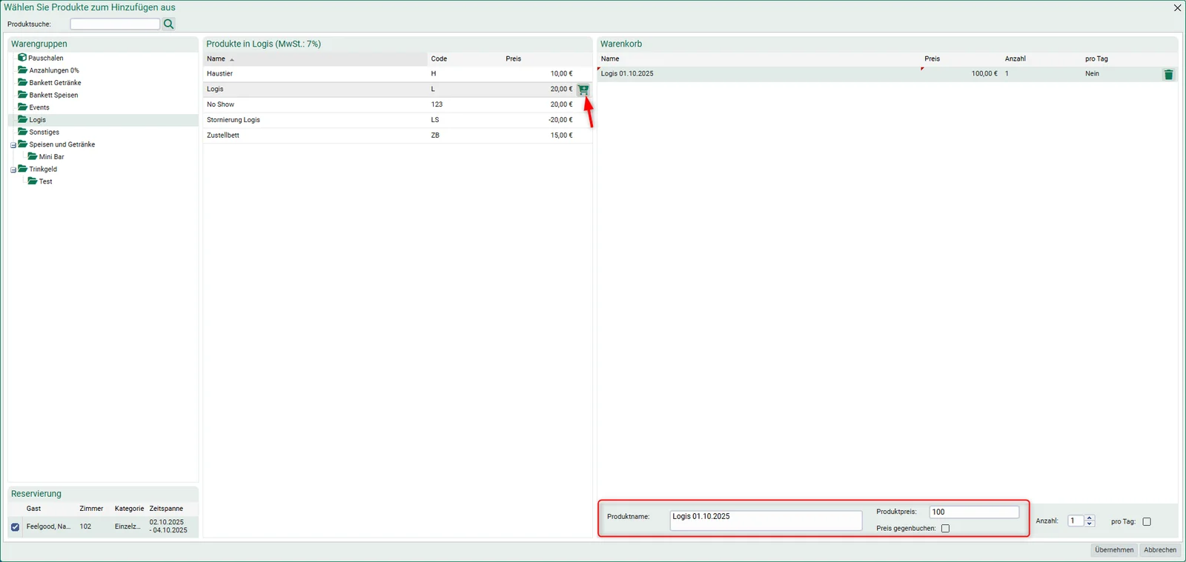This screenshot has width=1186, height=562.
Task: Click the Übernehmen button
Action: (1114, 550)
